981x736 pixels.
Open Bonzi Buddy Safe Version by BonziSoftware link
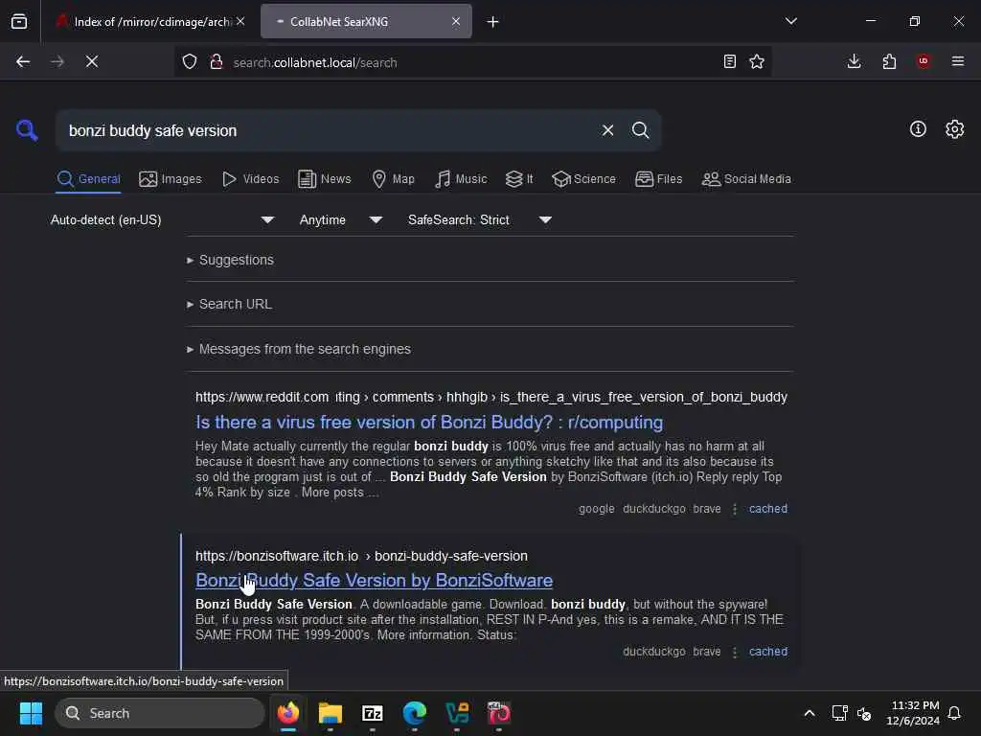[x=375, y=580]
